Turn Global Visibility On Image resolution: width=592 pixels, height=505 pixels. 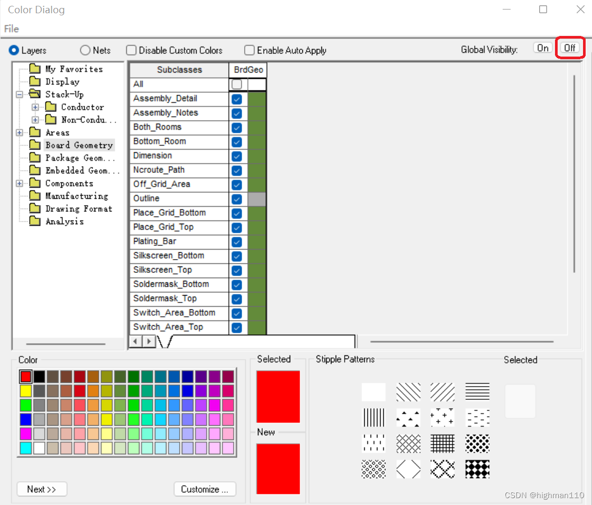point(542,48)
